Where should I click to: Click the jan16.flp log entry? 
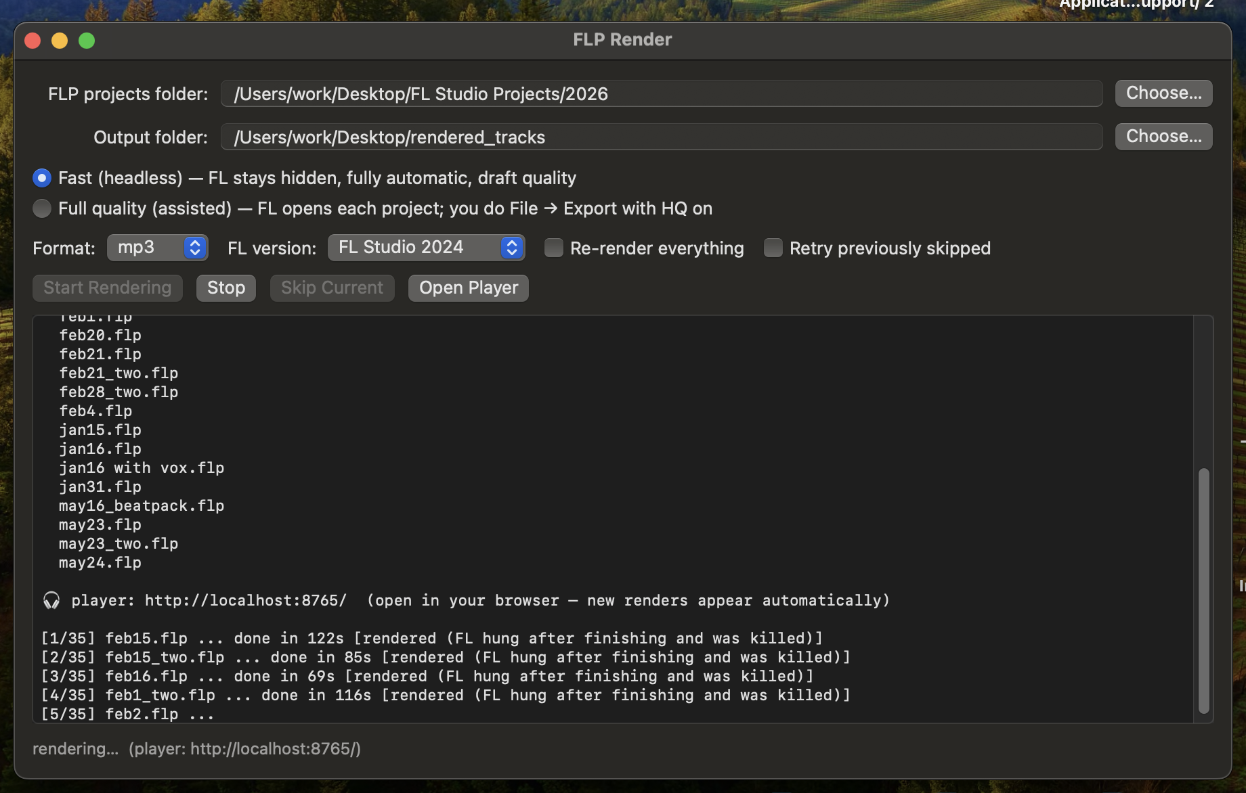click(100, 449)
